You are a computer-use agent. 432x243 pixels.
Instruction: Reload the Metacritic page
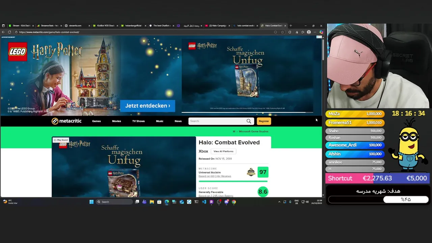tap(9, 32)
